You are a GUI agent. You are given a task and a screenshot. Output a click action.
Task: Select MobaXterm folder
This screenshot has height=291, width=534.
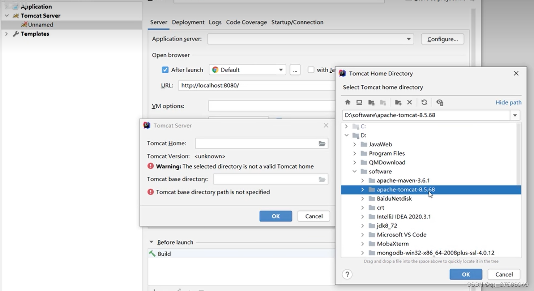tap(431, 244)
